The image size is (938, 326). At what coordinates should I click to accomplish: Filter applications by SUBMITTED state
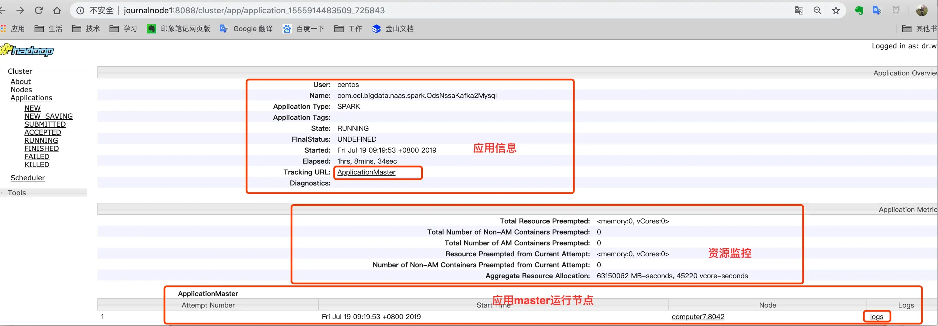pos(45,125)
